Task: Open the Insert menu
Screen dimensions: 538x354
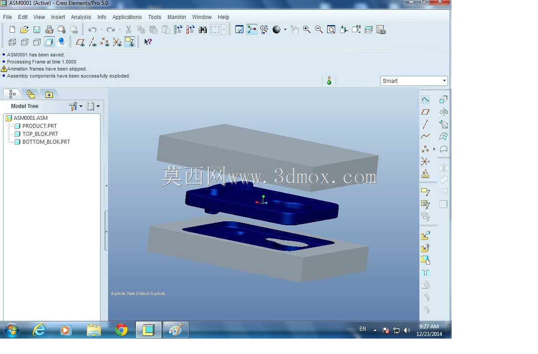Action: (x=58, y=17)
